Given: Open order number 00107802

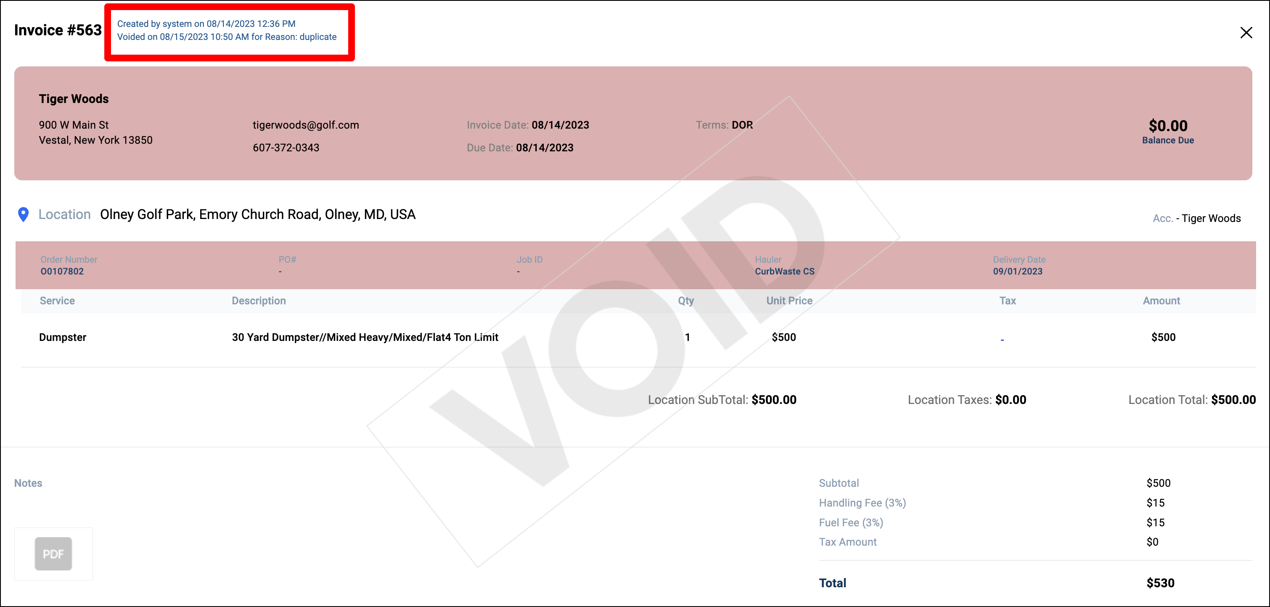Looking at the screenshot, I should [62, 272].
